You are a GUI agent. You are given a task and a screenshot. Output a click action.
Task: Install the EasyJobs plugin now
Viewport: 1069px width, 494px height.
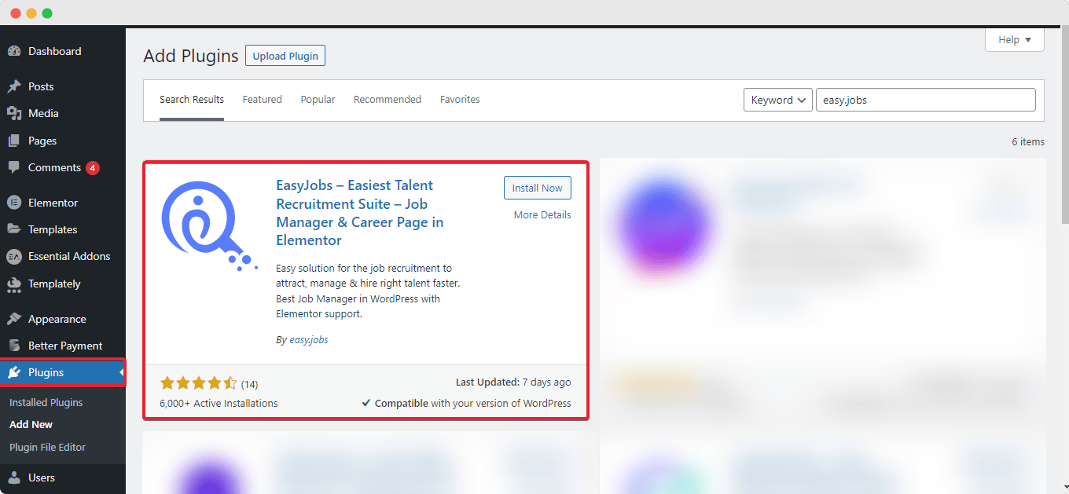538,188
